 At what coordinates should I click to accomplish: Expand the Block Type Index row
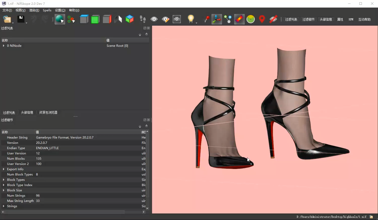coord(4,185)
